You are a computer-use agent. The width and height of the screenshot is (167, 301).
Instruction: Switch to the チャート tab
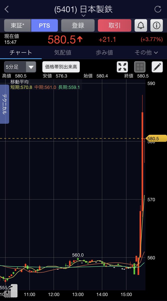coord(21,52)
